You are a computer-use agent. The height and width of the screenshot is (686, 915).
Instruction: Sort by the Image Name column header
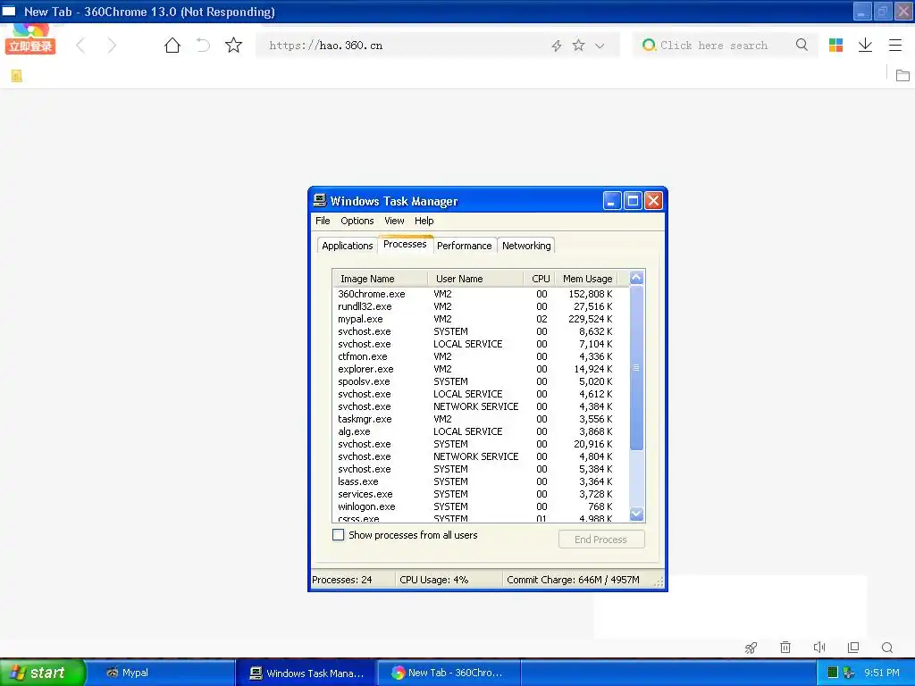point(380,279)
